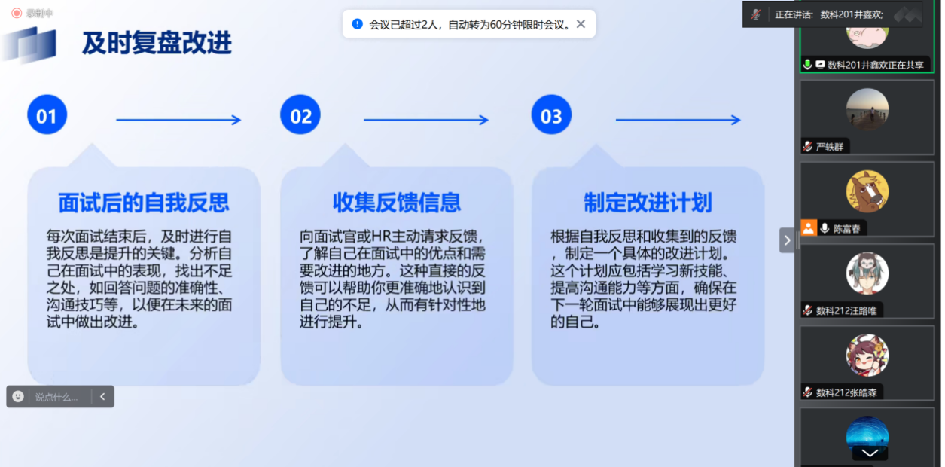Click 数科212汪路唯's muted microphone icon

(x=808, y=310)
